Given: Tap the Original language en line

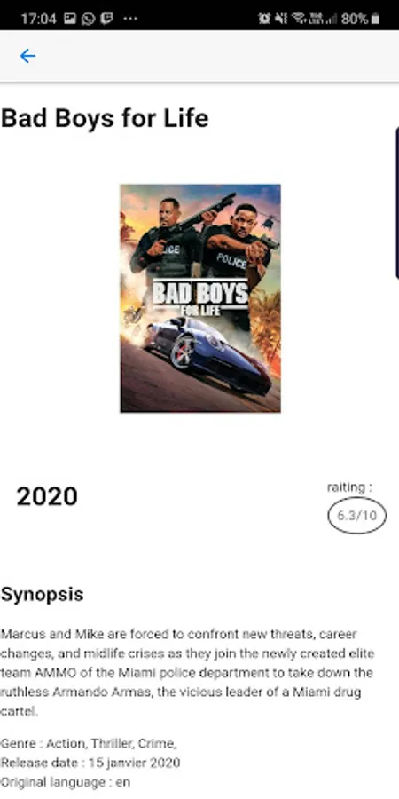Looking at the screenshot, I should tap(65, 782).
